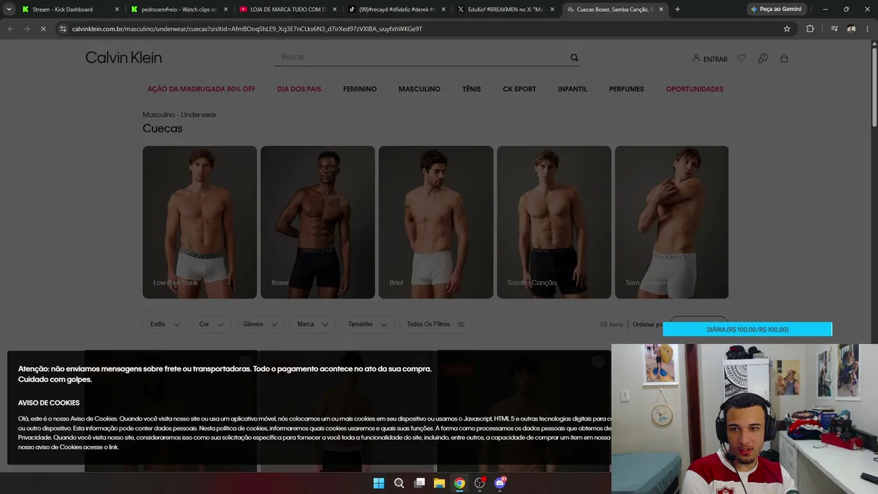Click the site info icon in address bar
878x494 pixels.
63,29
